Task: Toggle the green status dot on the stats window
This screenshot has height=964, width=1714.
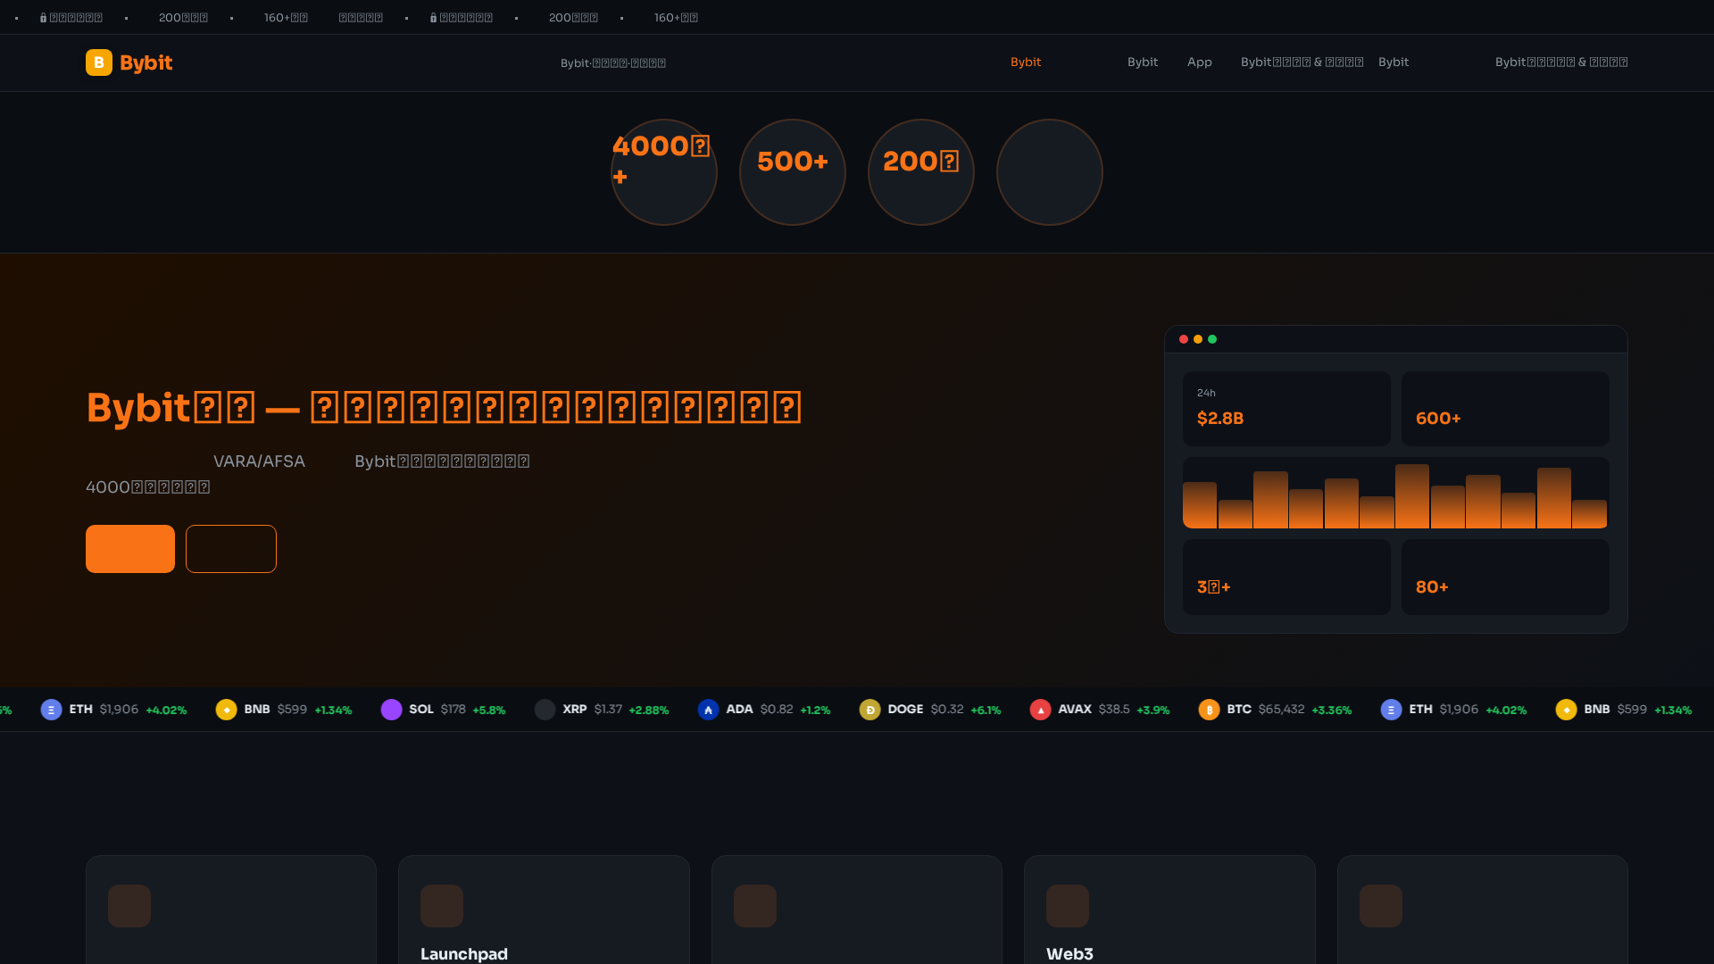Action: [1211, 339]
